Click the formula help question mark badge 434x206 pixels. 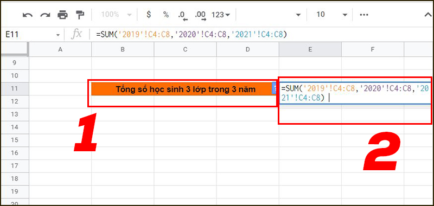pyautogui.click(x=275, y=89)
